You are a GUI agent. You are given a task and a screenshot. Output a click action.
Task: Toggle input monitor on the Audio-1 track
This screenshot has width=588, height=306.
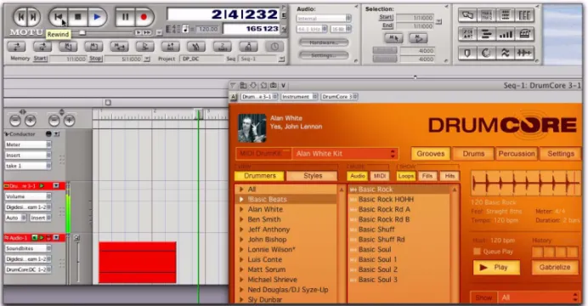tap(35, 238)
